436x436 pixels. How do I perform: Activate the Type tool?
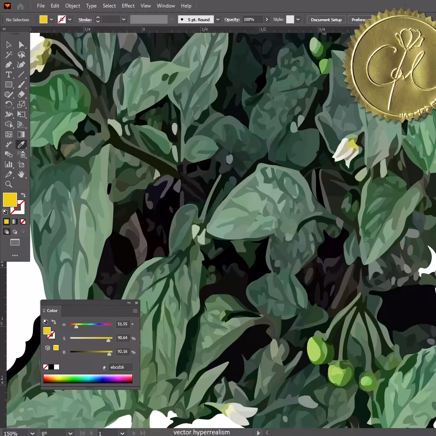tap(9, 75)
